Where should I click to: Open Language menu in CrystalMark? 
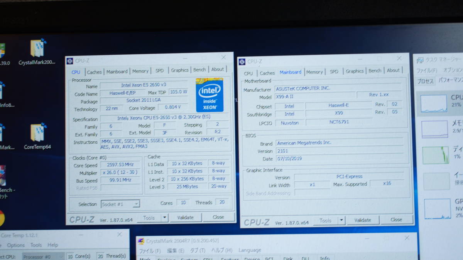coord(250,250)
